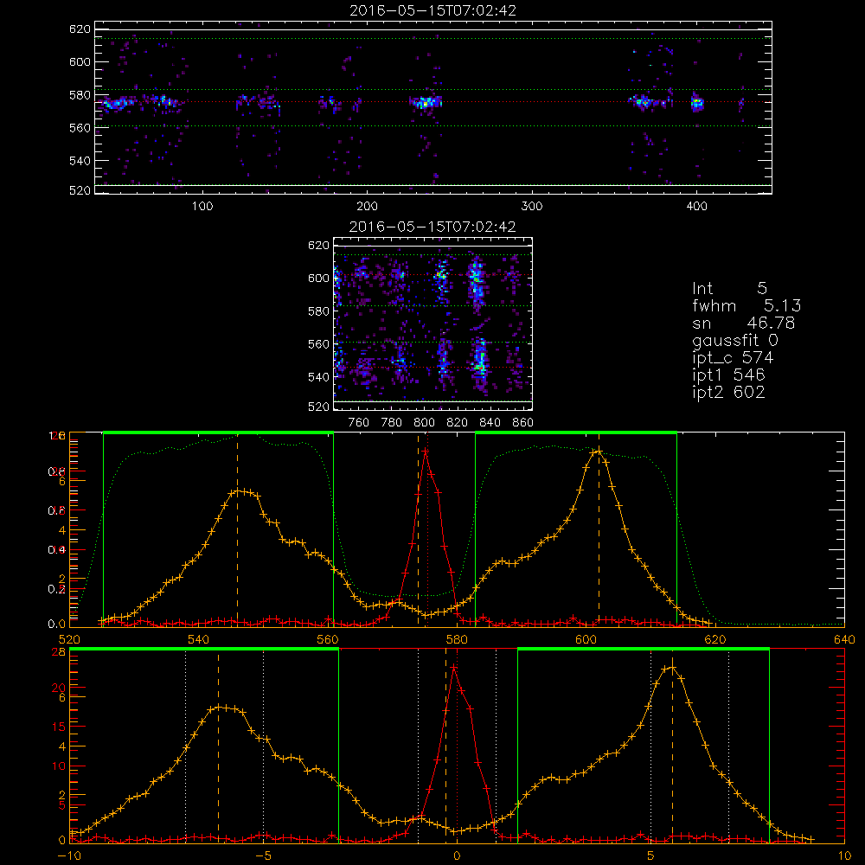Click the orange peak apex near 602
This screenshot has height=865, width=865.
(x=598, y=452)
